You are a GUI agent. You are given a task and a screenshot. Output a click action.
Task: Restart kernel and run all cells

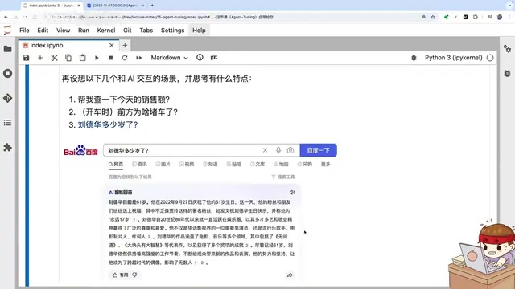coord(139,58)
